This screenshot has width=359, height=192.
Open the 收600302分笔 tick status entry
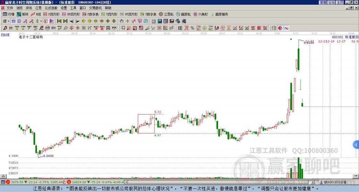point(333,182)
